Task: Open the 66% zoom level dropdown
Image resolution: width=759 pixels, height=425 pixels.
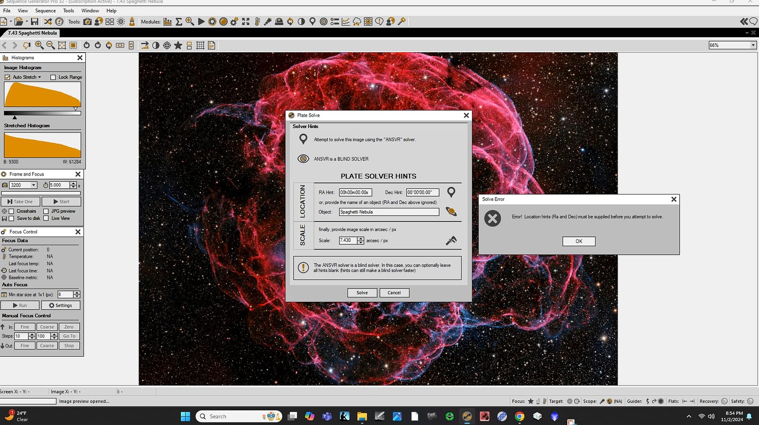Action: (753, 45)
